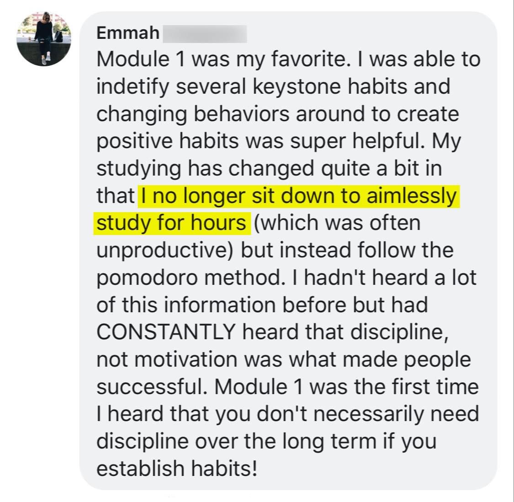Click the phrase 'changing behaviors'
This screenshot has height=502, width=514.
click(x=193, y=114)
